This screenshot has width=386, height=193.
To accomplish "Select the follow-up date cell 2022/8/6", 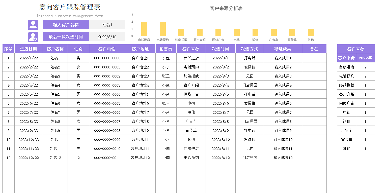I will coord(220,103).
